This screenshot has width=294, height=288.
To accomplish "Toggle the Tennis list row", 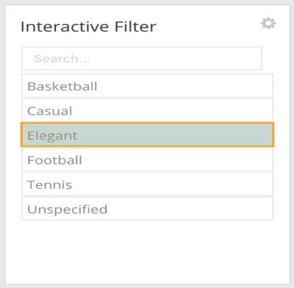I will (x=147, y=184).
